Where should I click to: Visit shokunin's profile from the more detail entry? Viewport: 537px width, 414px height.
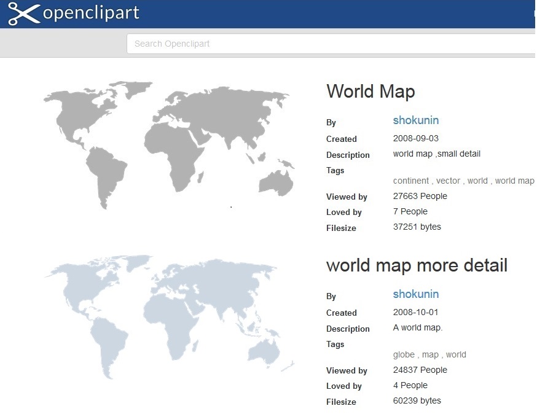coord(416,294)
